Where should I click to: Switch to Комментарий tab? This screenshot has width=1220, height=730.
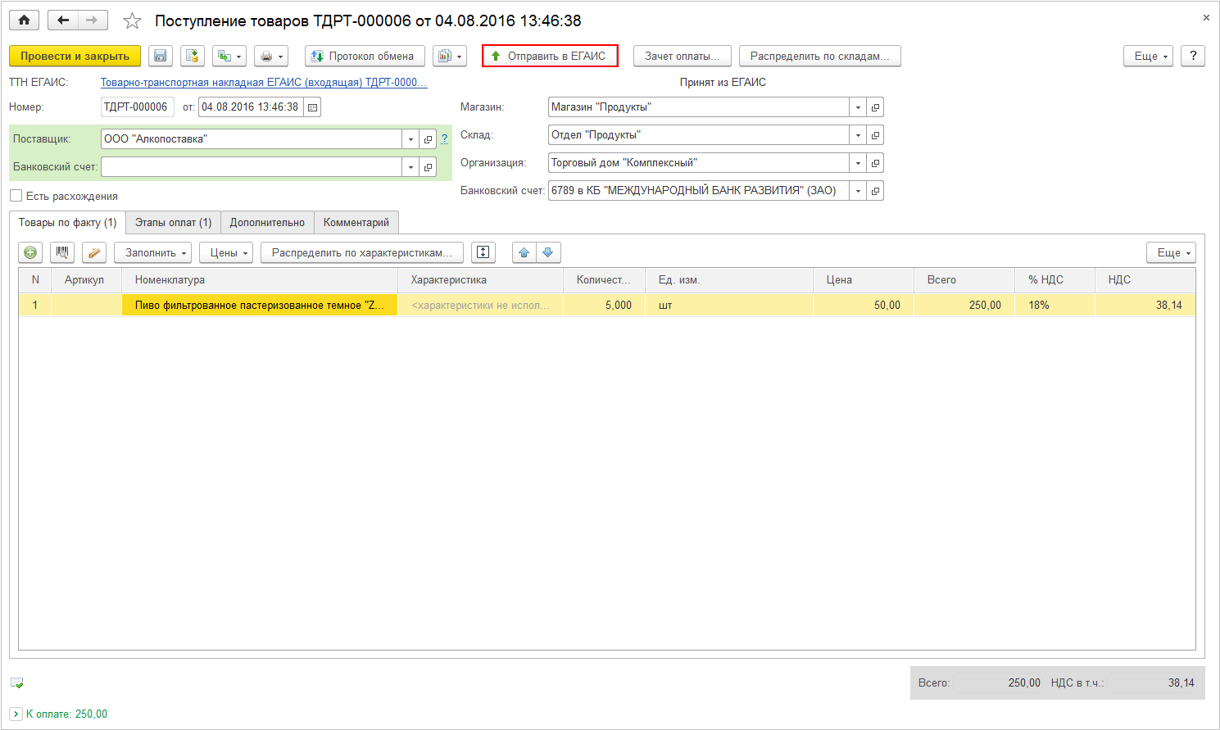(356, 223)
